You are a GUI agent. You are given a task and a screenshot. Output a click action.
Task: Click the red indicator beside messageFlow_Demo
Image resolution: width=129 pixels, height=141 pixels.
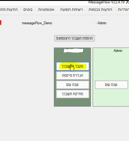click(x=1, y=23)
